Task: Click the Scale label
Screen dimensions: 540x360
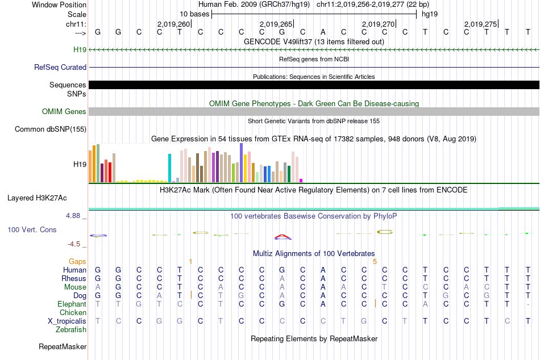Action: click(x=77, y=14)
